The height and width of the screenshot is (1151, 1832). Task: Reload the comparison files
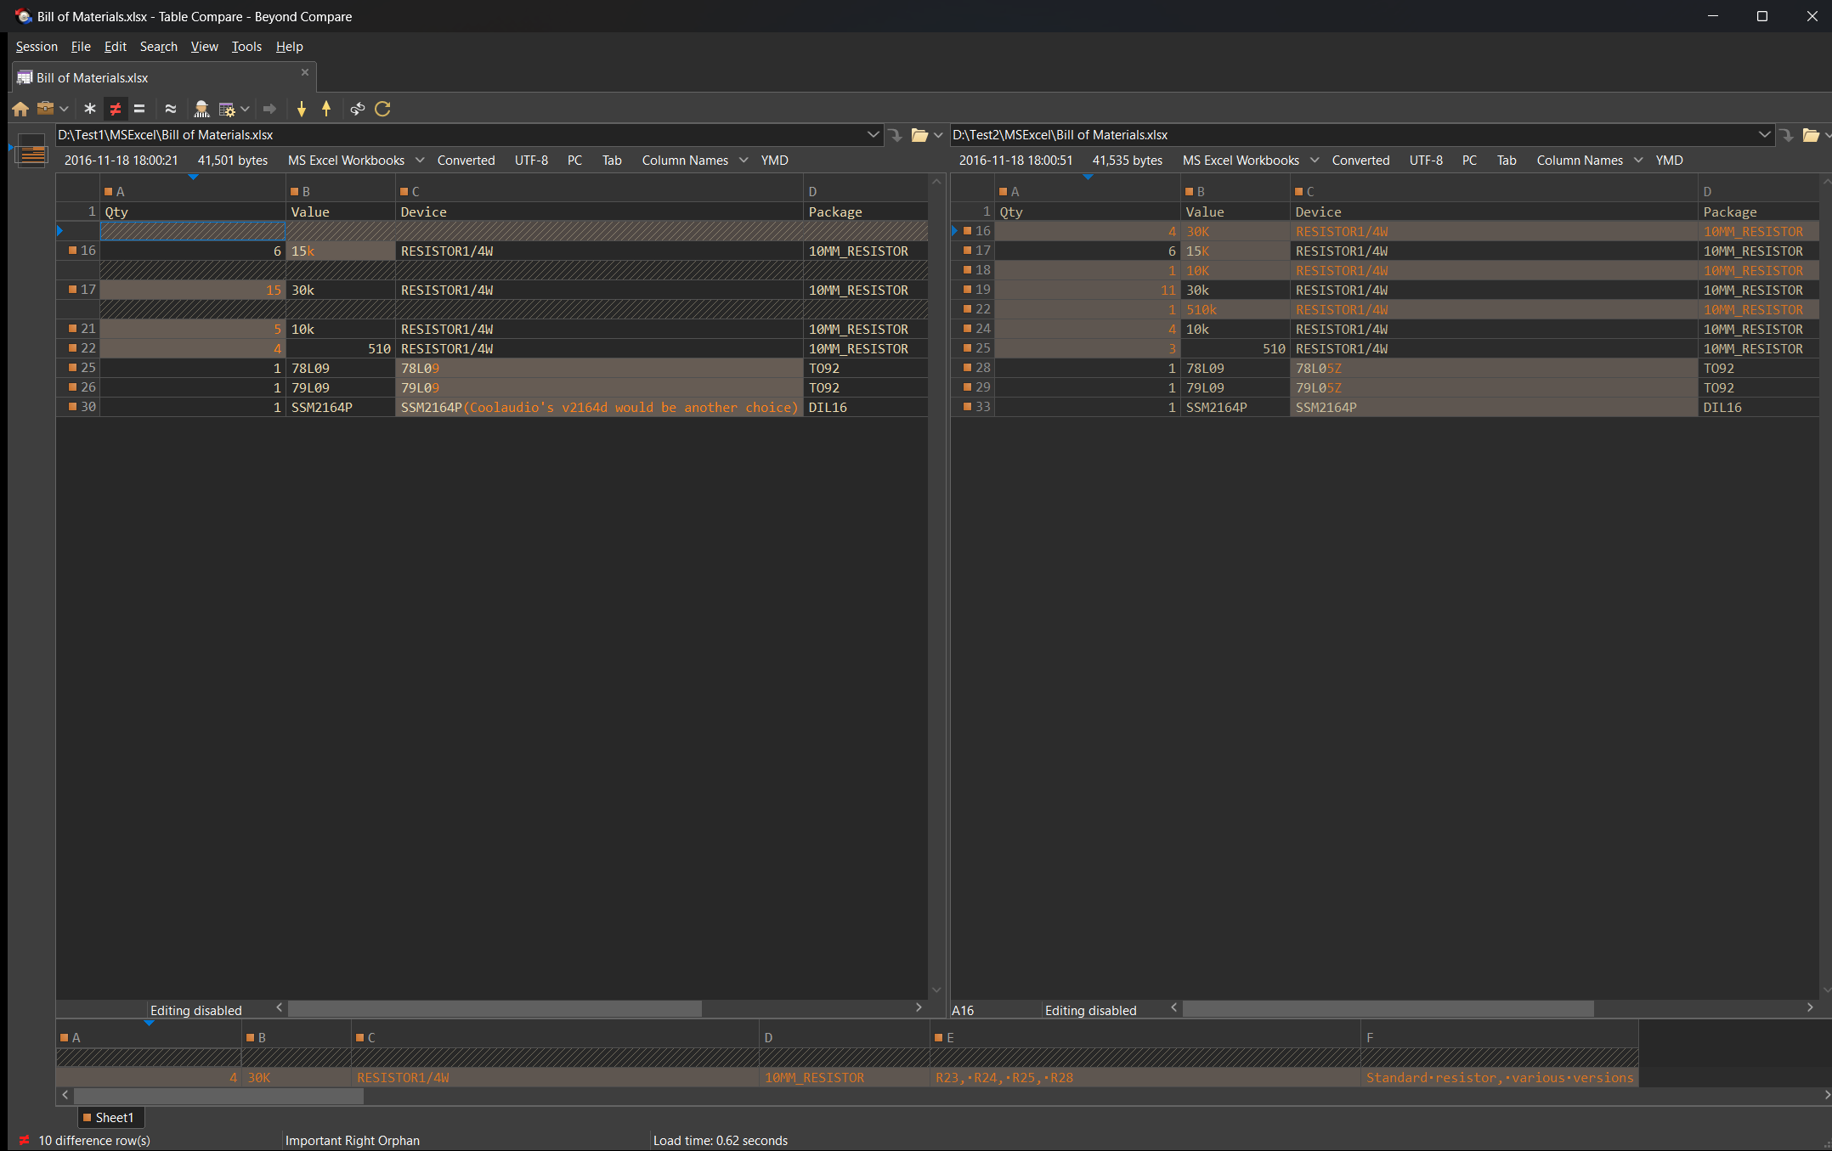(382, 109)
